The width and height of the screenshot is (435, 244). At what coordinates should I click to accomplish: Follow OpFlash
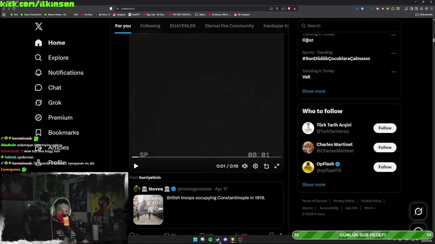click(x=385, y=167)
